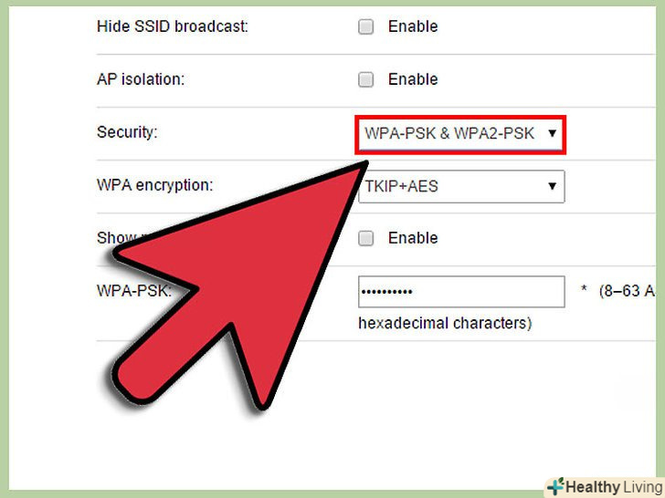Expand the TKIP+AES encryption dropdown
The width and height of the screenshot is (665, 498).
461,187
